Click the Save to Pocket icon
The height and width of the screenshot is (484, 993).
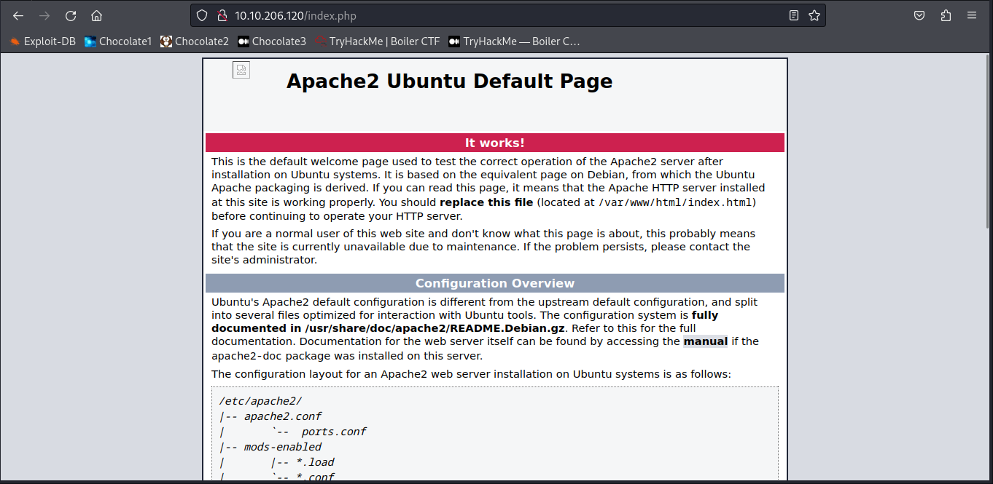920,15
